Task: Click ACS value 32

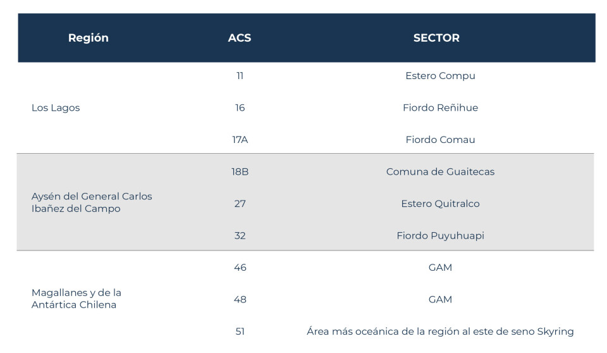Action: (240, 236)
